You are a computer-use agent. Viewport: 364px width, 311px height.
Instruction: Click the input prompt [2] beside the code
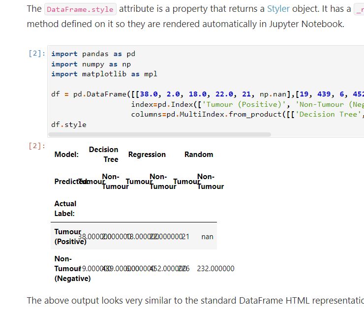37,54
